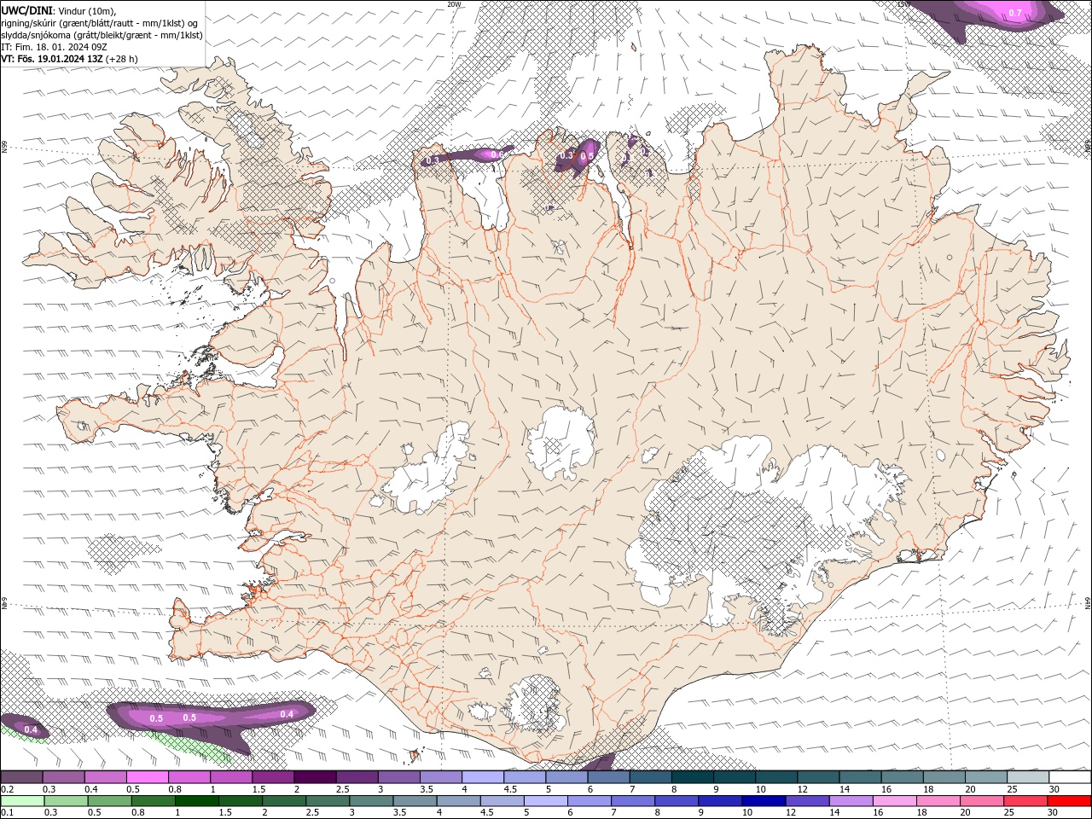
Task: Click the 'slydda/snjókoma' legend description line
Action: click(x=102, y=35)
